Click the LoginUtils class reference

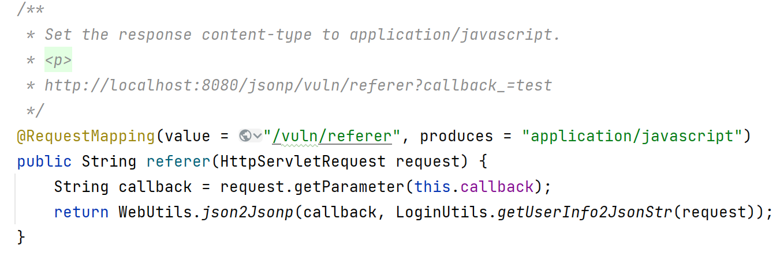tap(442, 212)
